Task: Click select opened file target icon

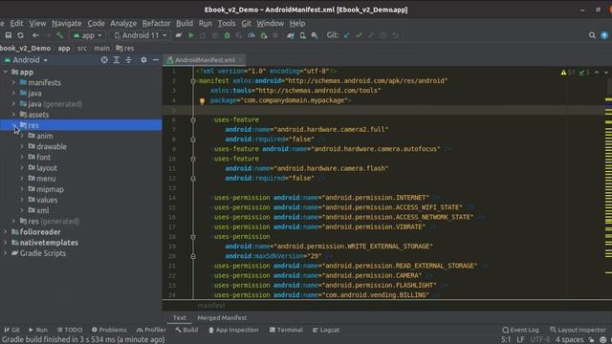Action: [x=104, y=60]
